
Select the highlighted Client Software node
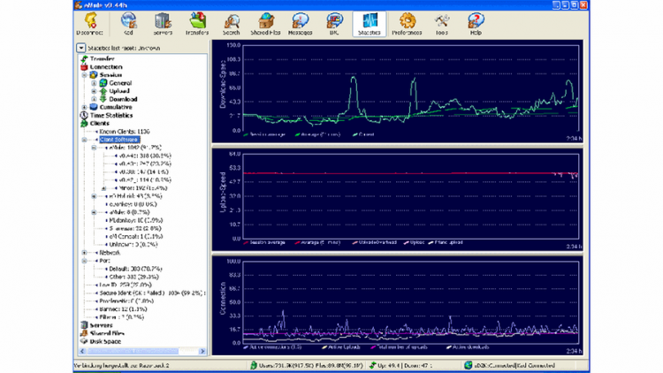click(x=119, y=140)
